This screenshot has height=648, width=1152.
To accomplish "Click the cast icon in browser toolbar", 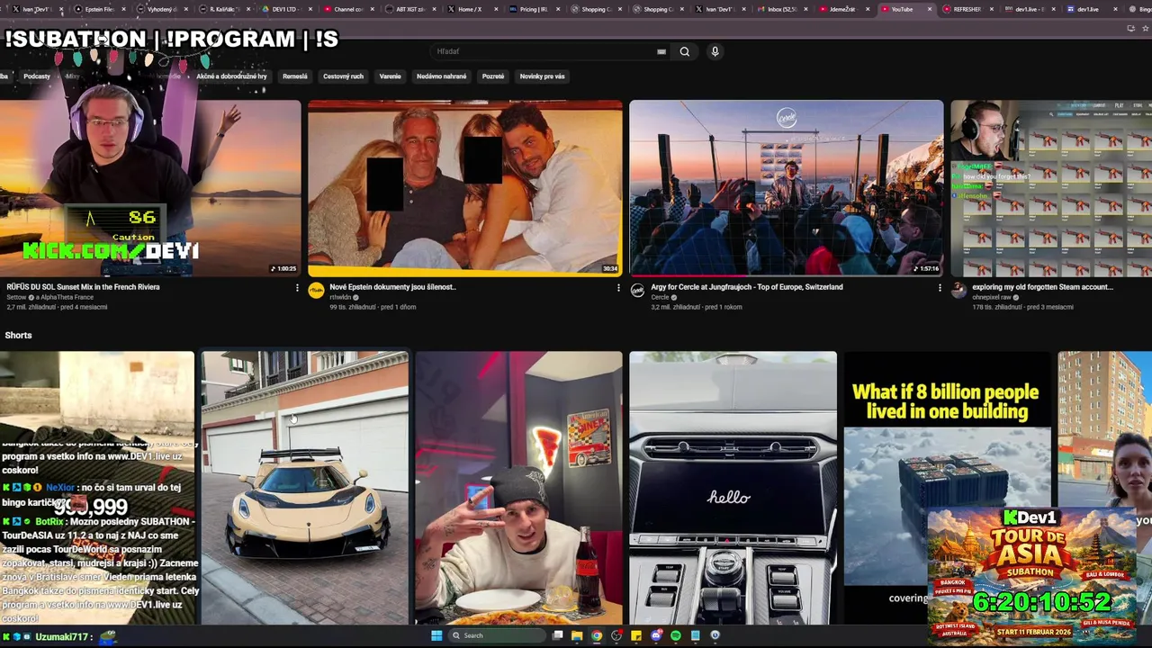I will point(1130,28).
